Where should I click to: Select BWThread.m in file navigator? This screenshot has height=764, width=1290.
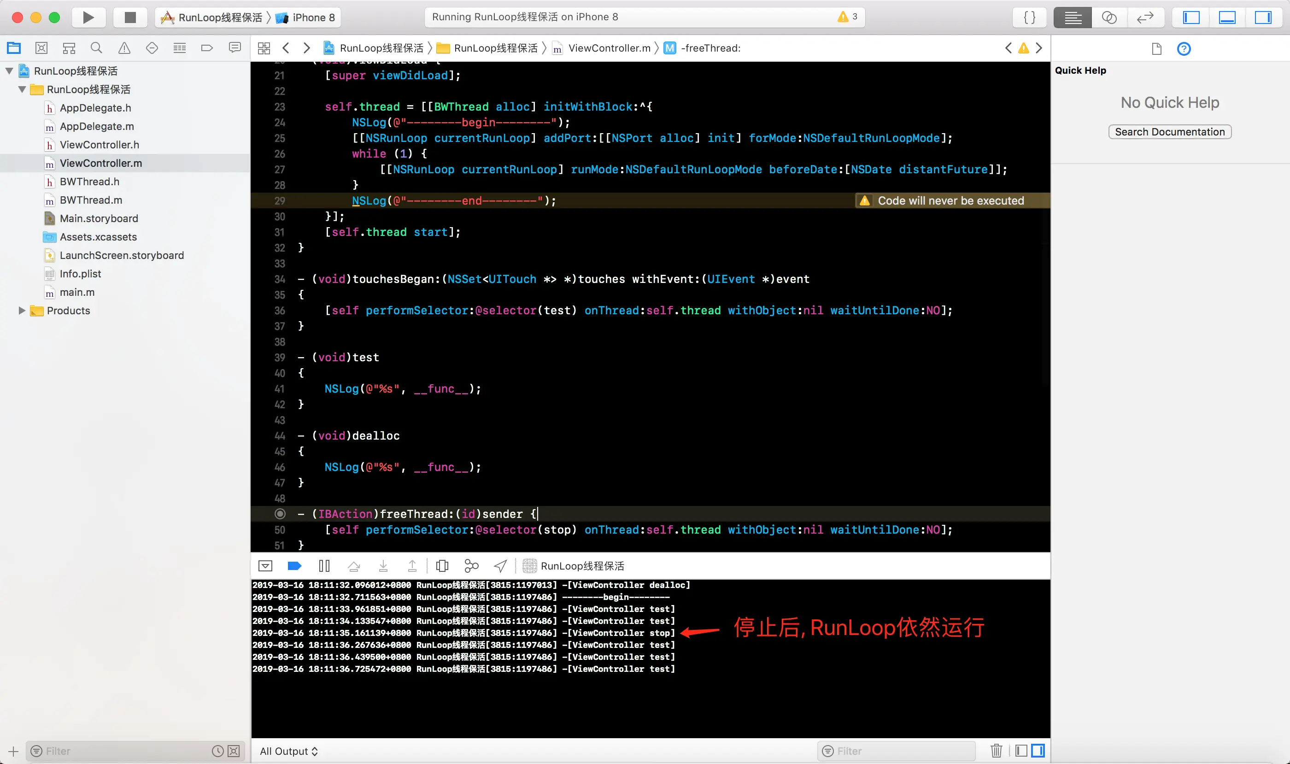click(x=91, y=200)
